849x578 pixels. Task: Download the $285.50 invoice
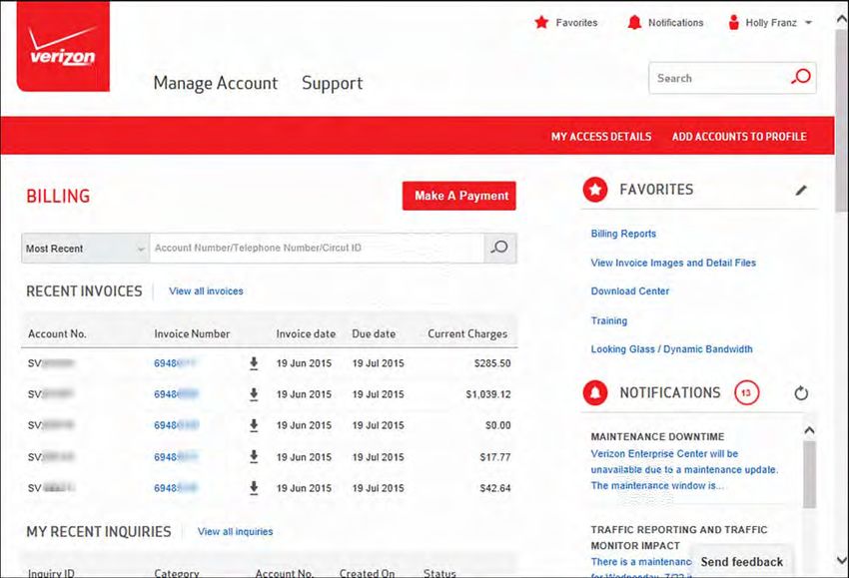pos(254,363)
